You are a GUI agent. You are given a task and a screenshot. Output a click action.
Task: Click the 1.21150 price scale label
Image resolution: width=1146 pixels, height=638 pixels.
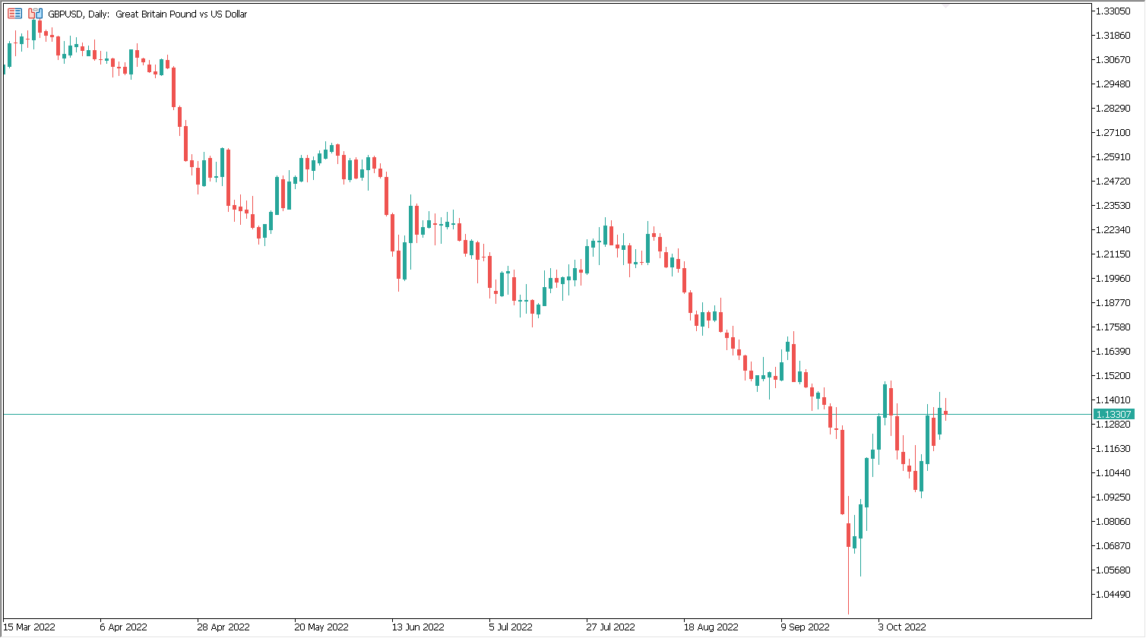tap(1113, 254)
